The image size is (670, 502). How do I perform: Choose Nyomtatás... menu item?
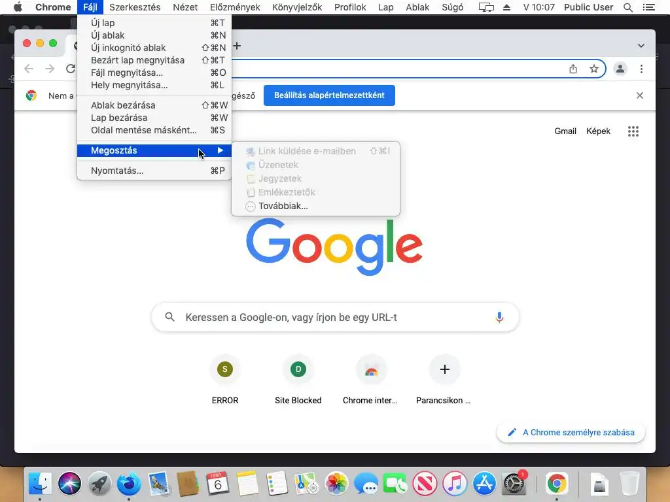154,171
